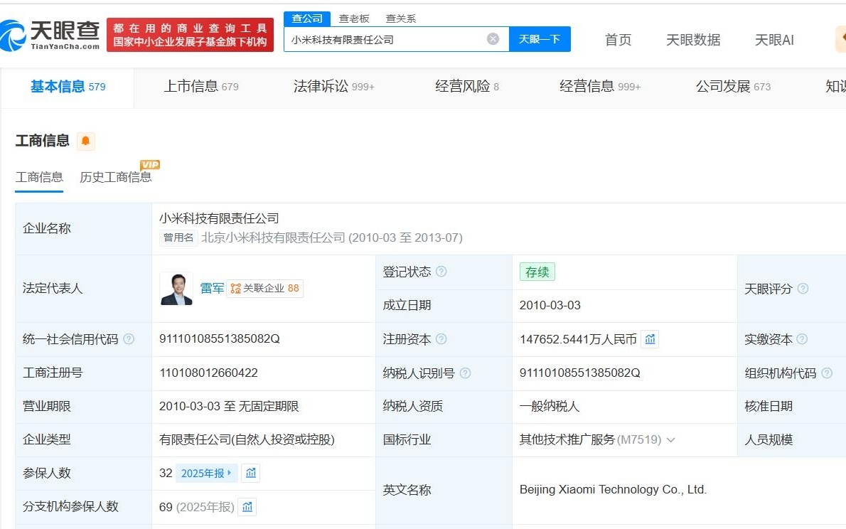
Task: Open the 基本信息 579 tab
Action: (68, 87)
